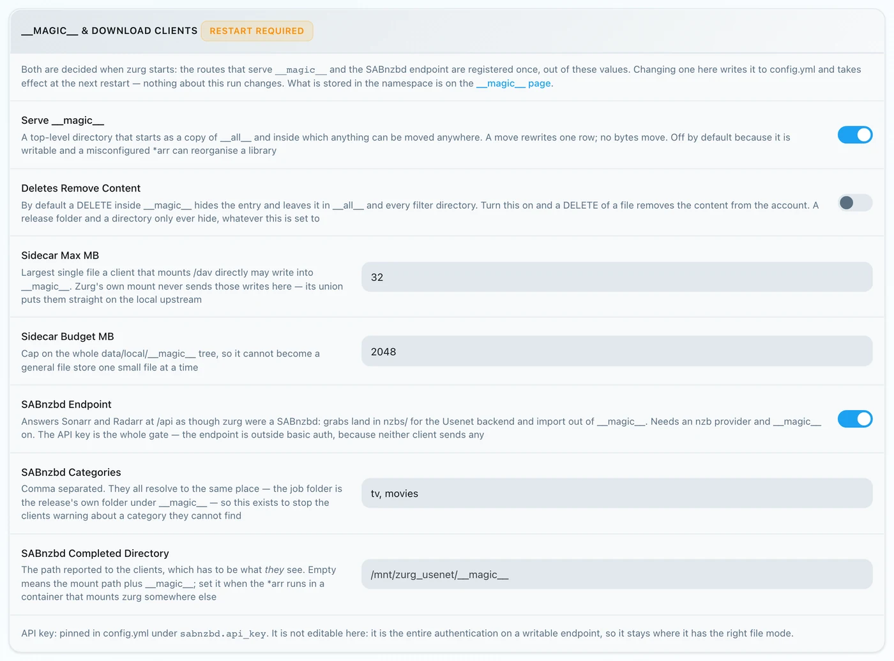Click the description starting 'Answers Sonarr and Radarr'

[x=421, y=428]
